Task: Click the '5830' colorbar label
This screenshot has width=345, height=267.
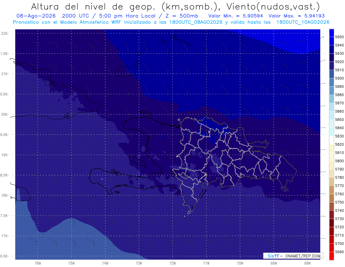Action: pos(340,136)
